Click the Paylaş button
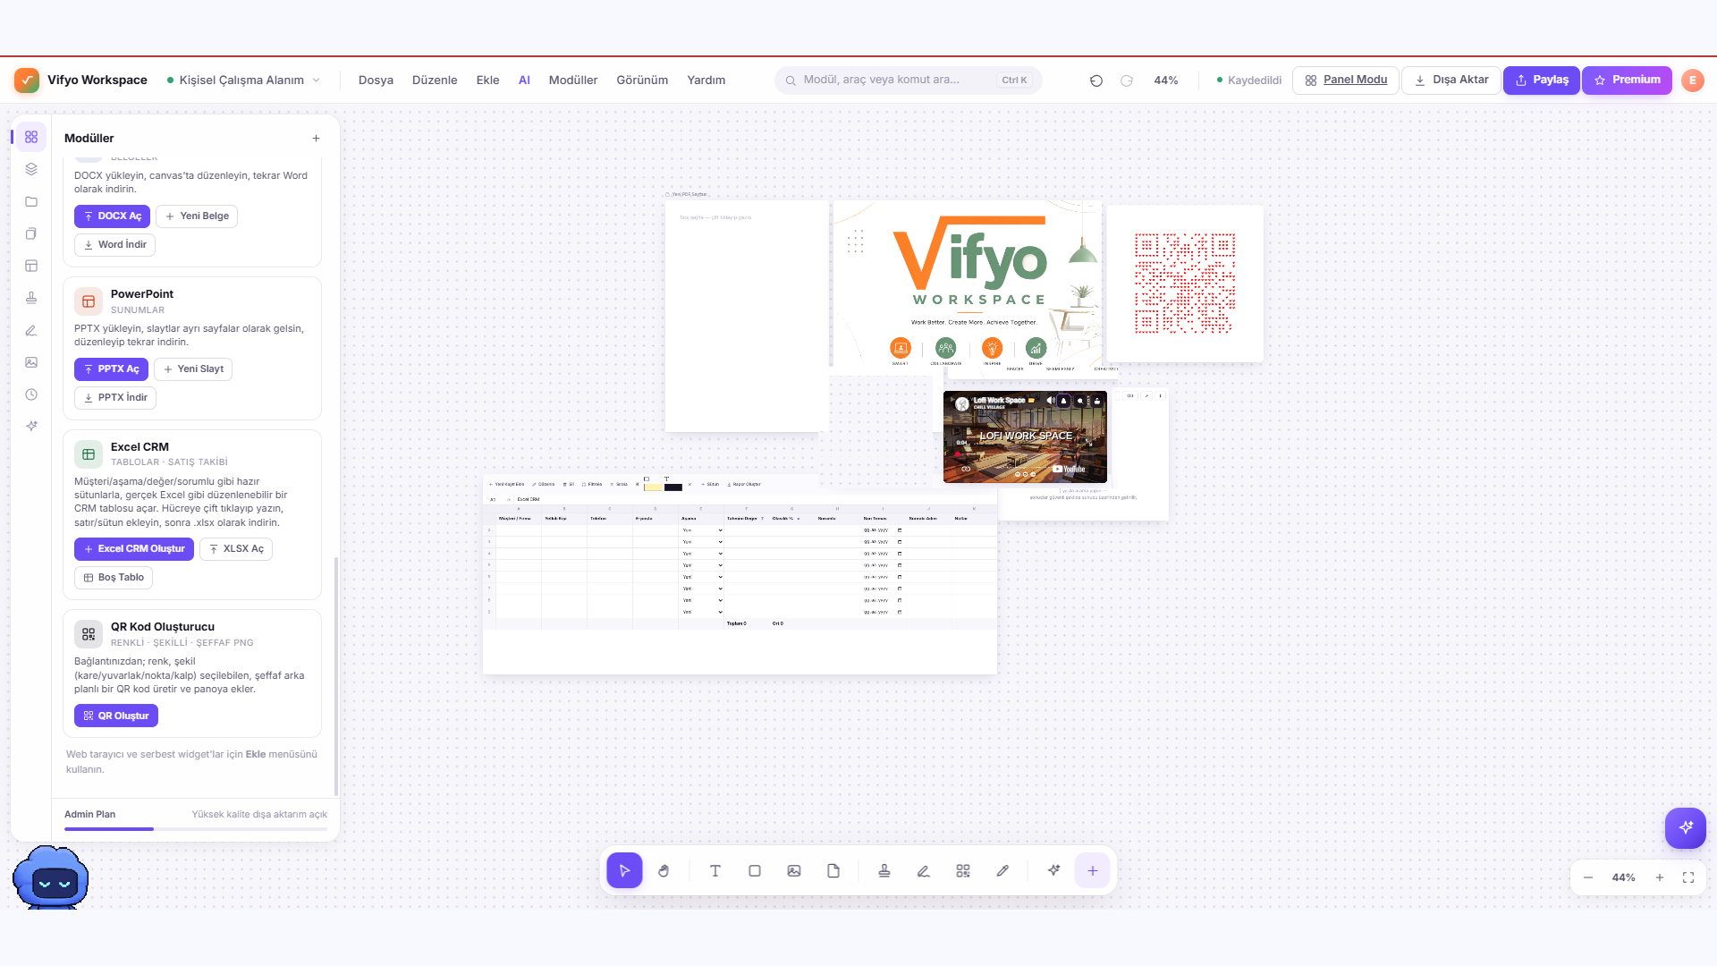Image resolution: width=1717 pixels, height=966 pixels. (x=1542, y=80)
